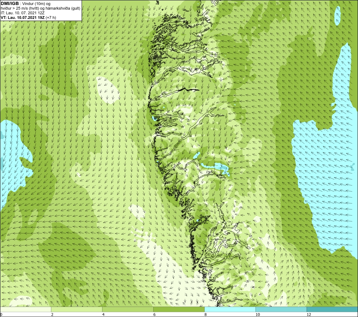
Task: Click the scale label '8'
Action: [x=206, y=314]
